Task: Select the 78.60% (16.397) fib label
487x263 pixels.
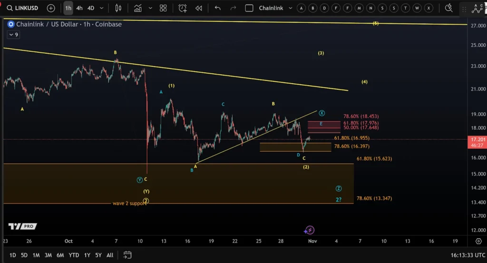Action: [351, 146]
